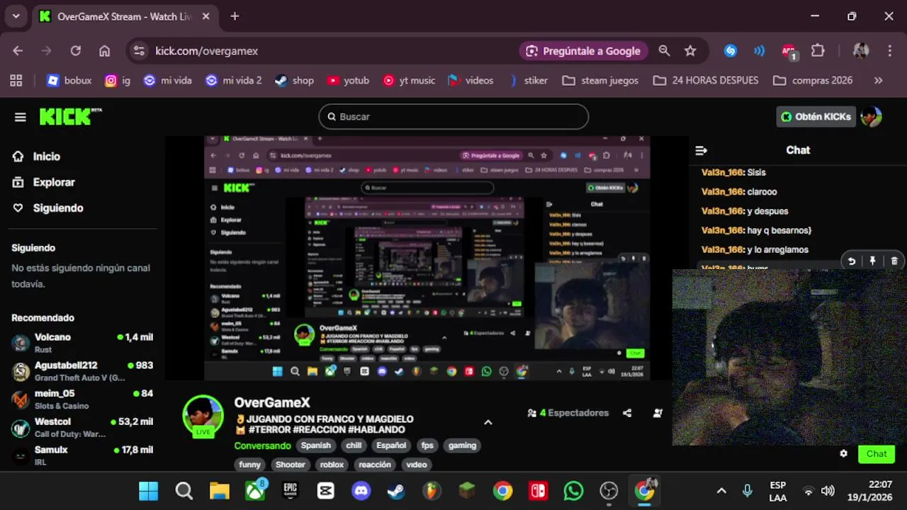Select the fps tag
The height and width of the screenshot is (510, 907).
pos(427,446)
